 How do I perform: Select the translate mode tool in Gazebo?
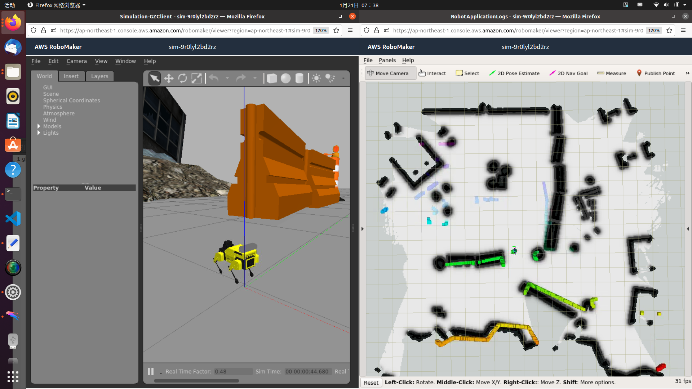(x=169, y=78)
